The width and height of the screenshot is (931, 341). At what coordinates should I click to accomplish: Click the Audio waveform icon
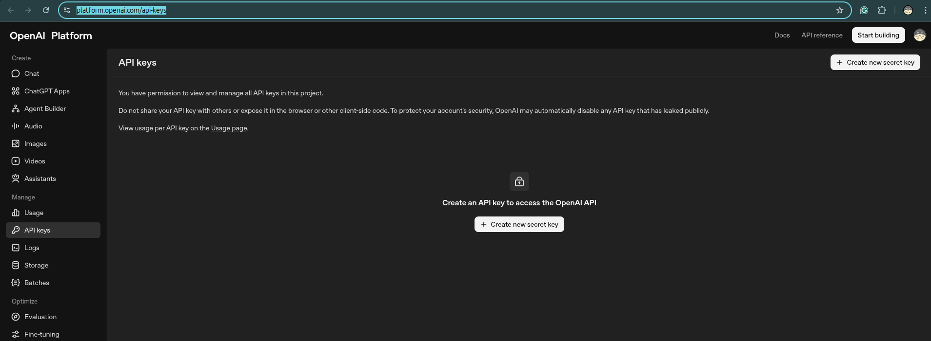[16, 126]
